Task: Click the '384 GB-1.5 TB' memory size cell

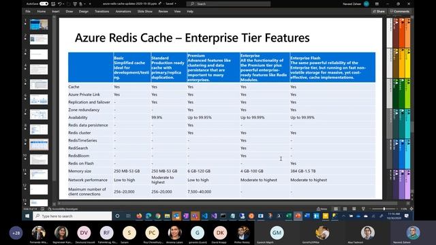Action: tap(302, 171)
